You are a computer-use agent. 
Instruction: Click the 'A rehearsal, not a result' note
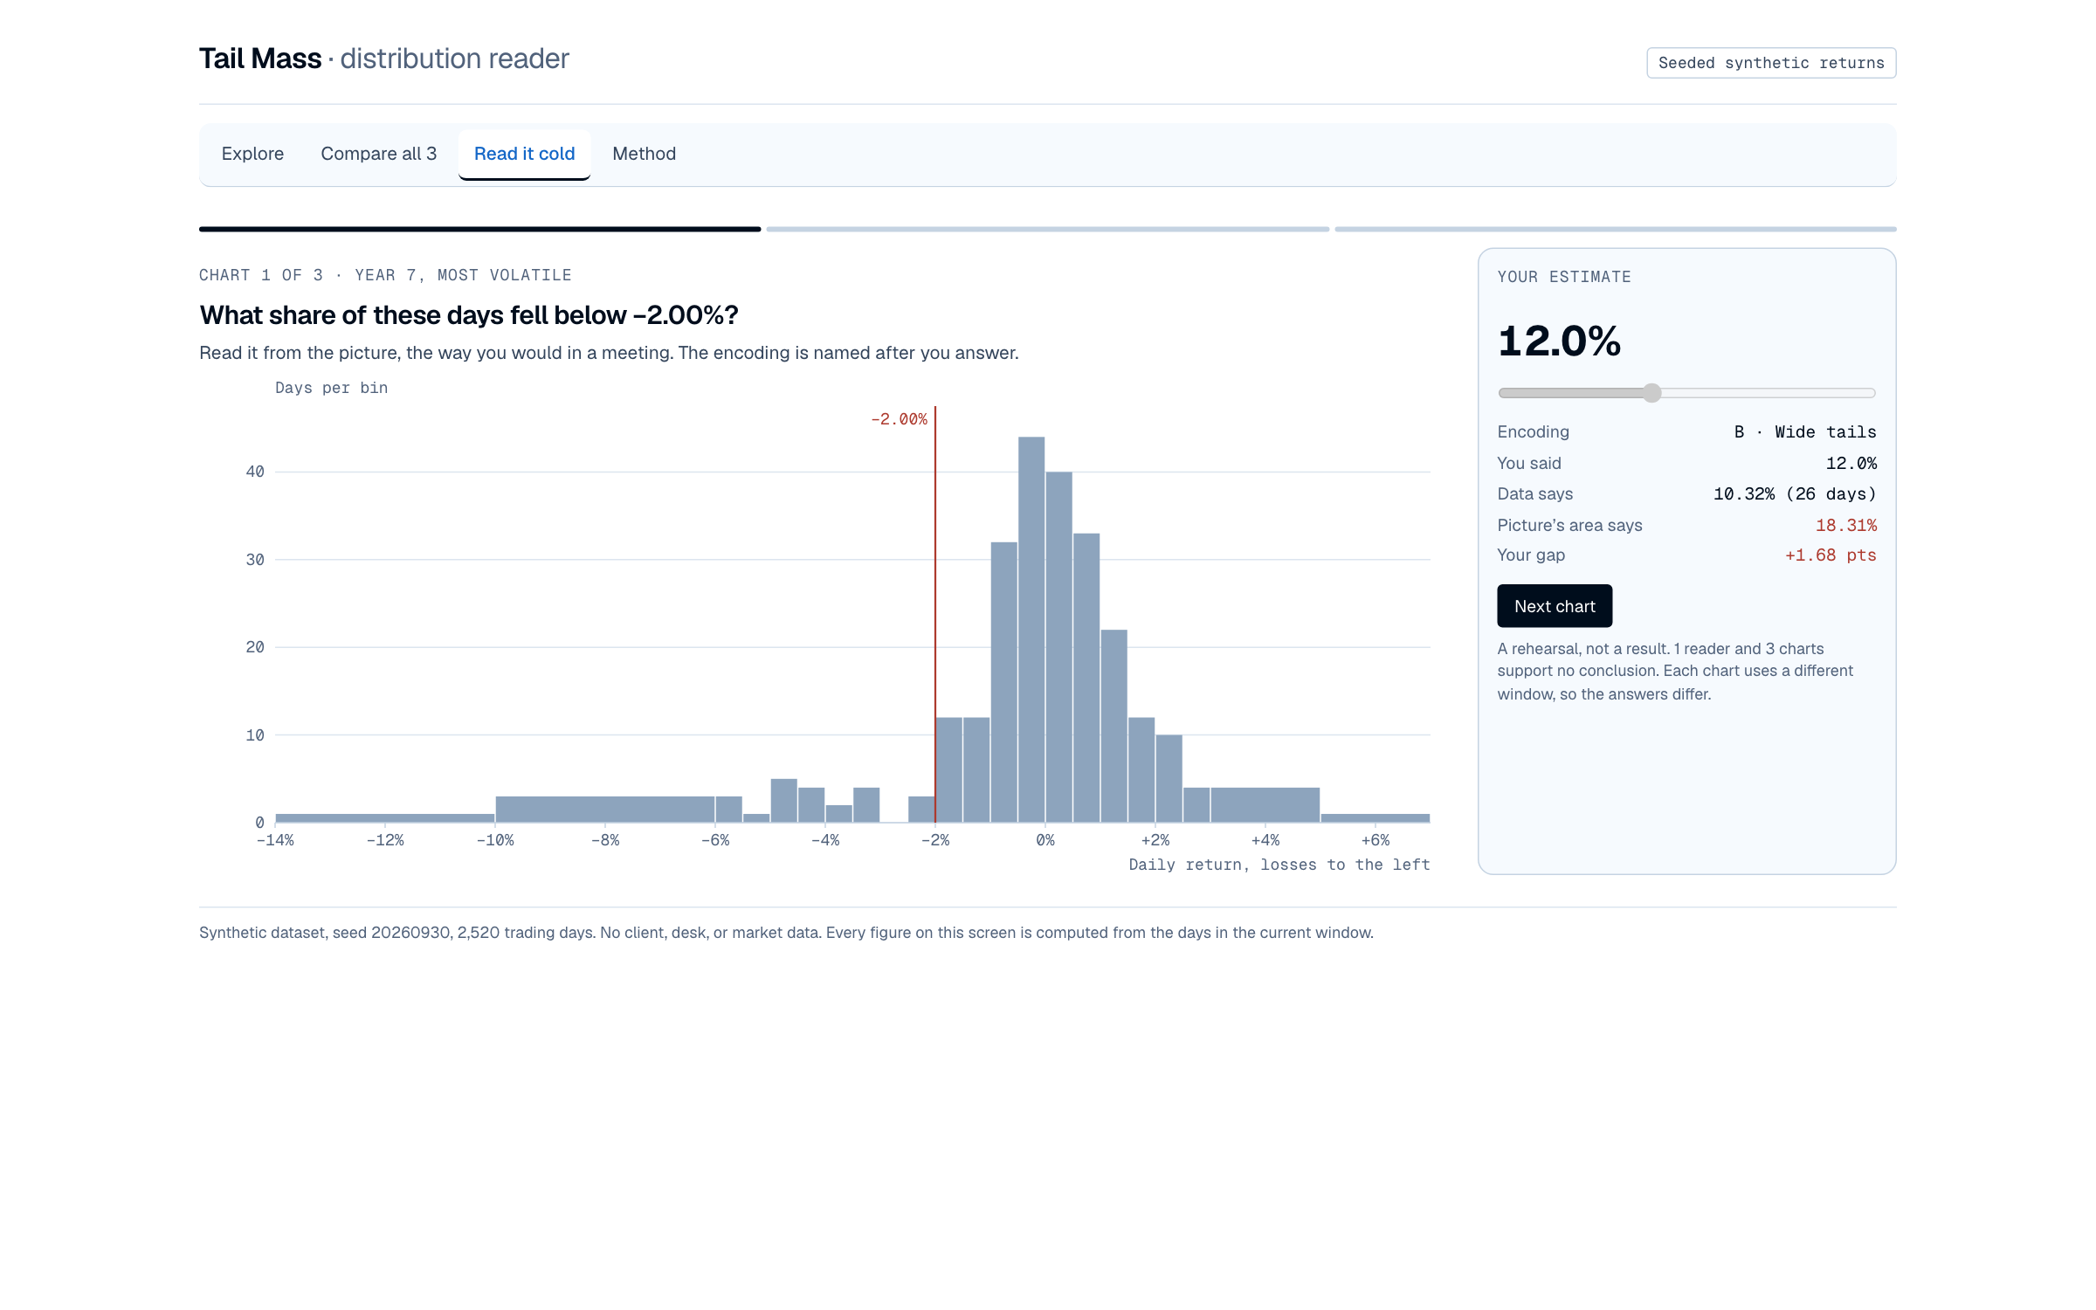pos(1675,672)
